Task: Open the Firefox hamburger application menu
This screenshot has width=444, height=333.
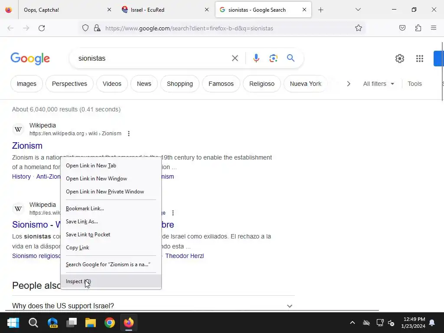Action: 434,28
